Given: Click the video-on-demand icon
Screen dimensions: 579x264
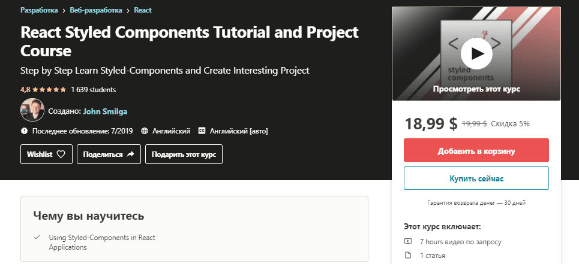Looking at the screenshot, I should [x=407, y=241].
